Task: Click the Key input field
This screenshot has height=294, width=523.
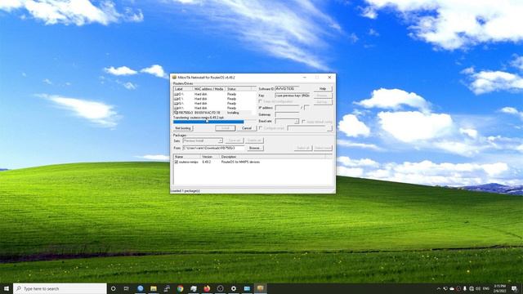Action: 293,96
